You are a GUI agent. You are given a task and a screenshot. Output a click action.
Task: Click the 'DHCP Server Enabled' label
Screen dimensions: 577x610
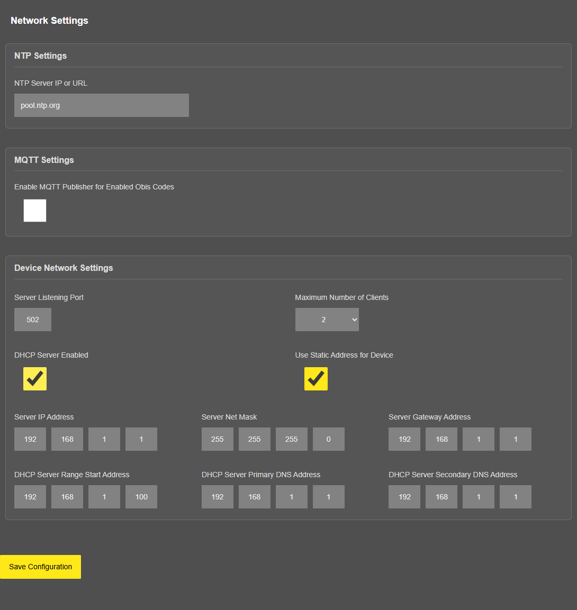click(x=51, y=355)
